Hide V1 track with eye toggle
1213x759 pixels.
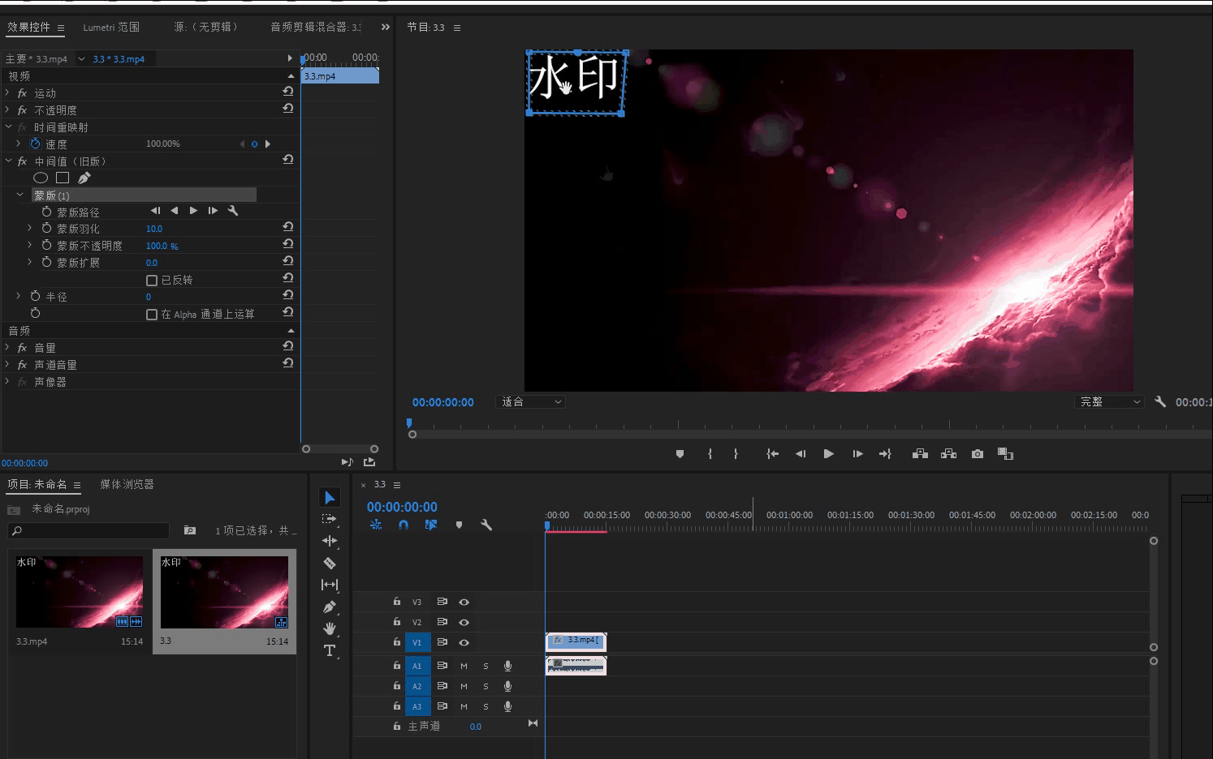[x=464, y=642]
